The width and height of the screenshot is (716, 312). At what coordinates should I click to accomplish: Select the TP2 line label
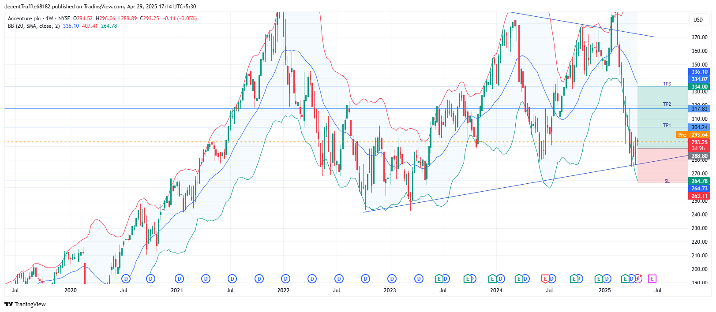667,104
